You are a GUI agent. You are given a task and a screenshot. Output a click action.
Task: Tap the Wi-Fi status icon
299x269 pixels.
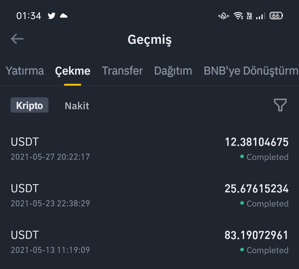point(238,16)
